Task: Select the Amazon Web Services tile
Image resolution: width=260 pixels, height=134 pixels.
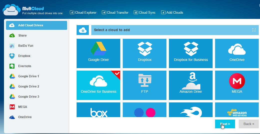Action: pos(237,110)
